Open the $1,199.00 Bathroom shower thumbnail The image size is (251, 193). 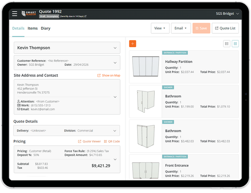[x=146, y=101]
